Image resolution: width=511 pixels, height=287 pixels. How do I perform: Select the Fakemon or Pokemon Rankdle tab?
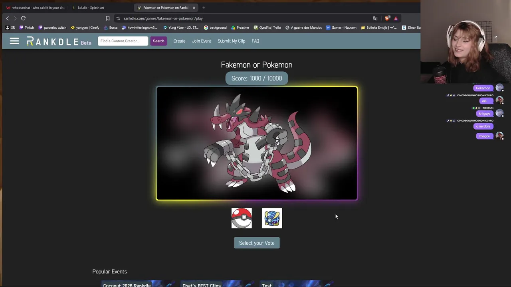(165, 8)
